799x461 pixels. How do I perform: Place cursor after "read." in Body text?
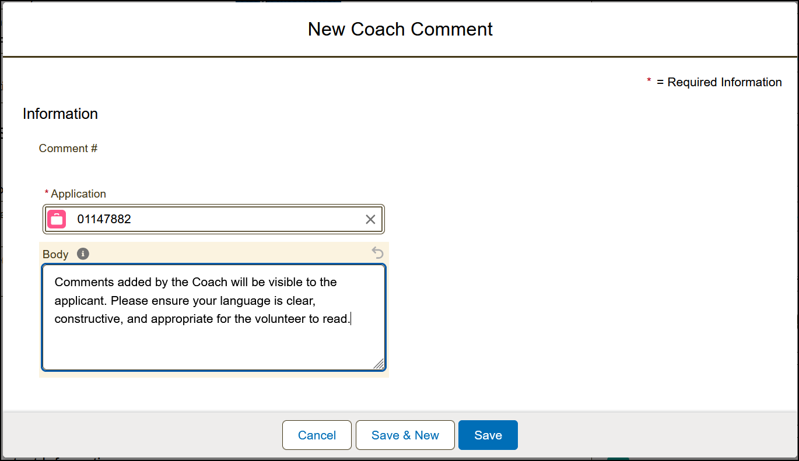(351, 319)
